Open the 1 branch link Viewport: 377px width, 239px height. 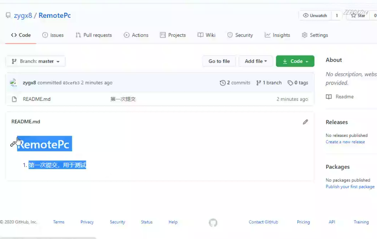point(269,83)
